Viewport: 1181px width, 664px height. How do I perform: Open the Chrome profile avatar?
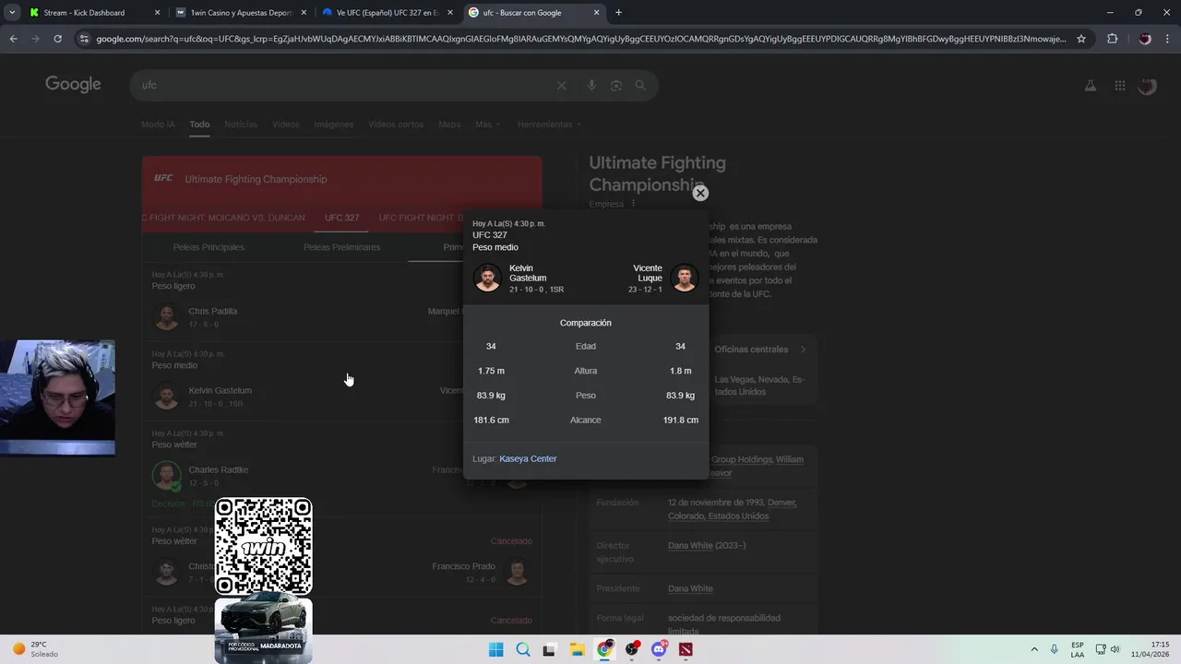[1145, 39]
